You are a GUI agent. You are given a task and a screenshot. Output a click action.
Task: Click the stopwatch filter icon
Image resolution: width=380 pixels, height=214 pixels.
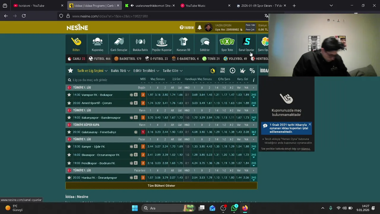coord(213,71)
